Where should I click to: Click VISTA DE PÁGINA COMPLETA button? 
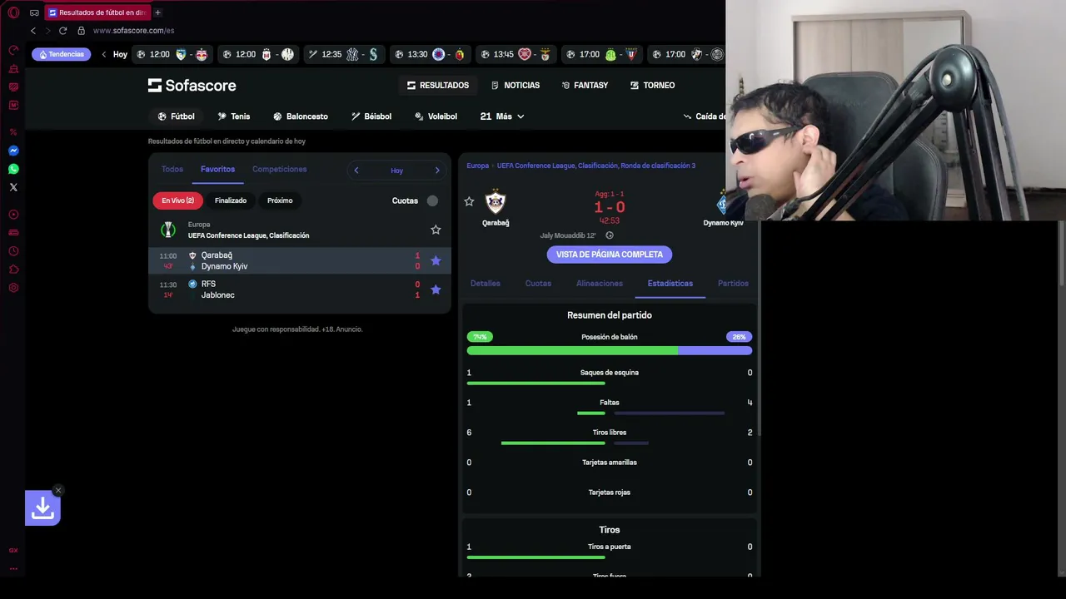coord(610,255)
